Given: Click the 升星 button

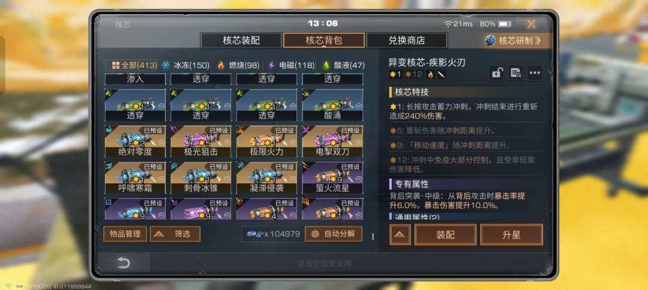Looking at the screenshot, I should (512, 235).
